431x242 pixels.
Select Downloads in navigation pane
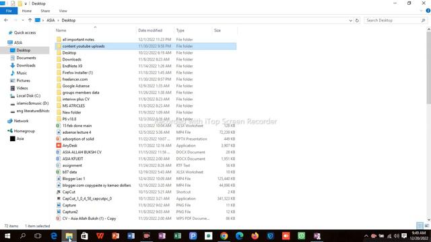[26, 65]
